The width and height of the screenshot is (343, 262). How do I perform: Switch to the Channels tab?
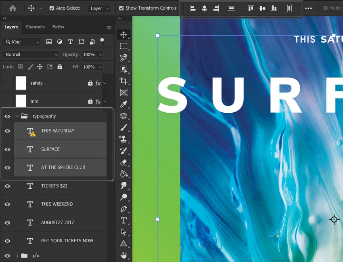tap(35, 27)
